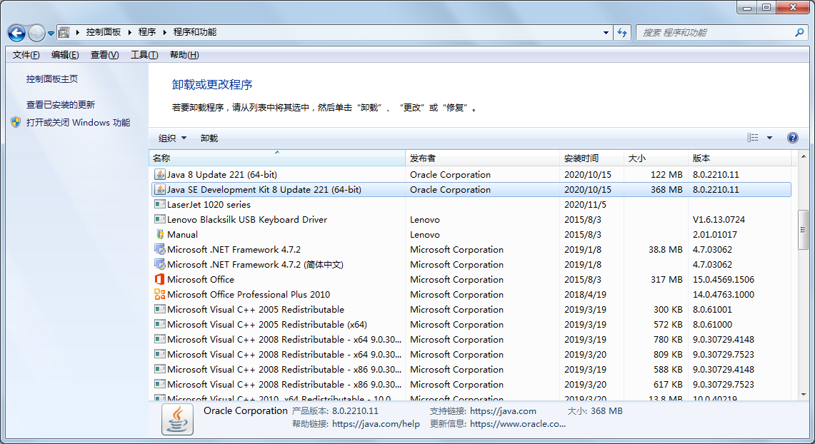Click the list scrollbar up arrow
Screen dimensions: 815x444
point(804,156)
